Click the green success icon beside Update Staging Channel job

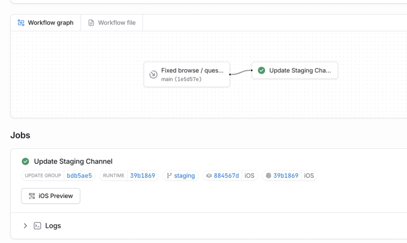click(x=25, y=161)
